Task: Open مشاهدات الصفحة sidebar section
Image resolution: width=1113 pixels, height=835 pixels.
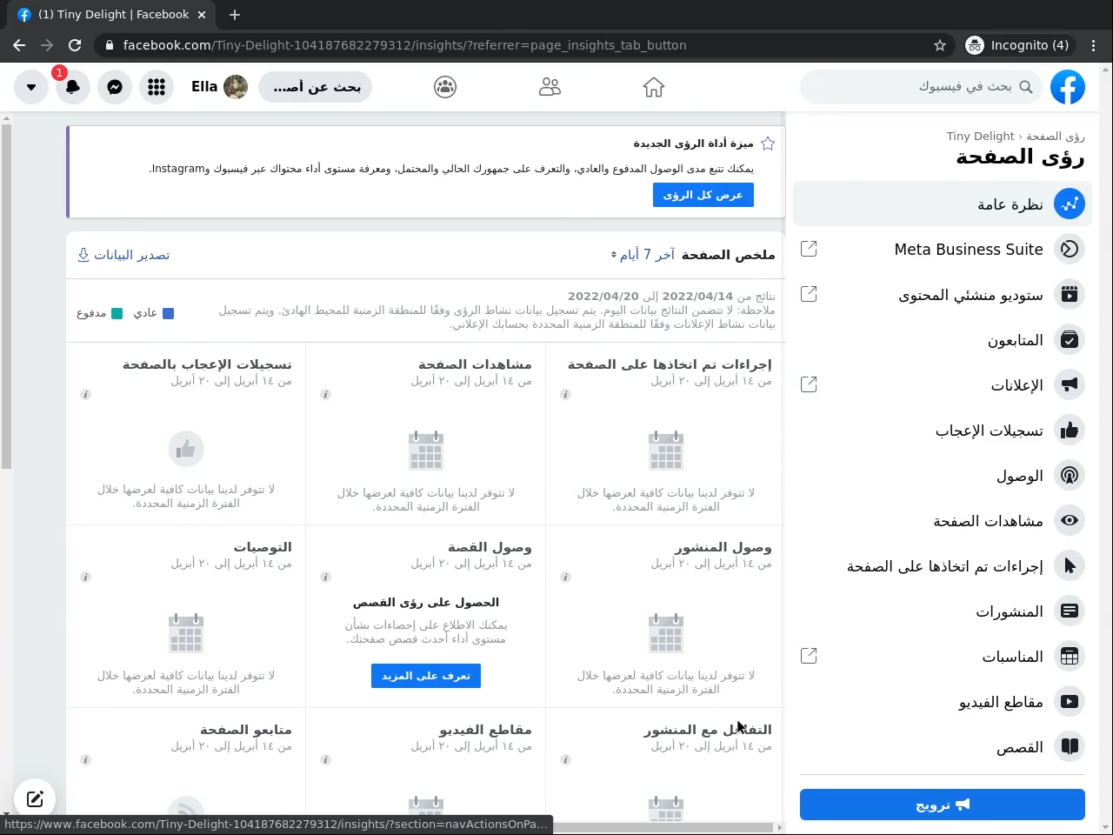Action: [943, 520]
